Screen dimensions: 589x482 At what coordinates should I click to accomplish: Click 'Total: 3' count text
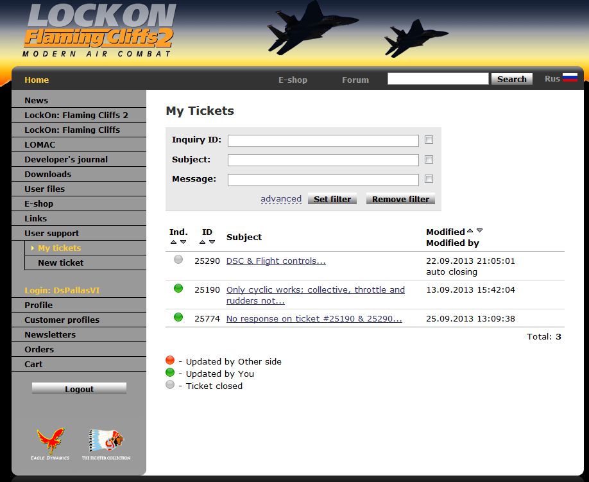pos(543,336)
